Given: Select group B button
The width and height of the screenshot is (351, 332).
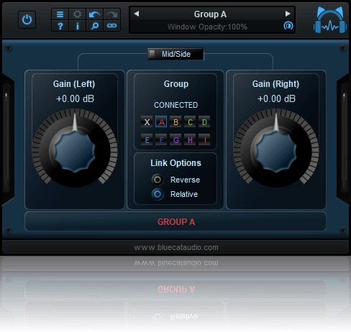Looking at the screenshot, I should pos(175,122).
